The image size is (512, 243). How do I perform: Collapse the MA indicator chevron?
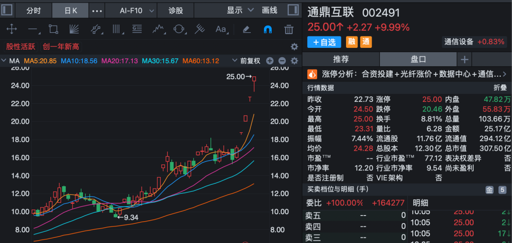click(x=4, y=61)
